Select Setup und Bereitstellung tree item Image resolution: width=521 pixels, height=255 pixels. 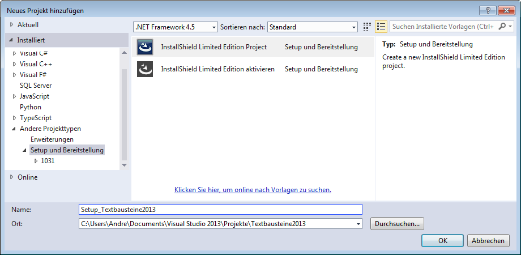click(67, 150)
